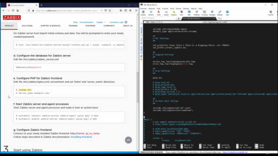Bookmark this page with star
Viewport: 278px width, 156px height.
(110, 10)
